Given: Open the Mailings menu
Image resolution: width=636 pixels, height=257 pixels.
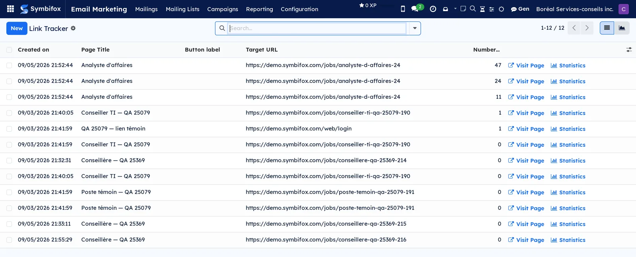Looking at the screenshot, I should coord(146,9).
